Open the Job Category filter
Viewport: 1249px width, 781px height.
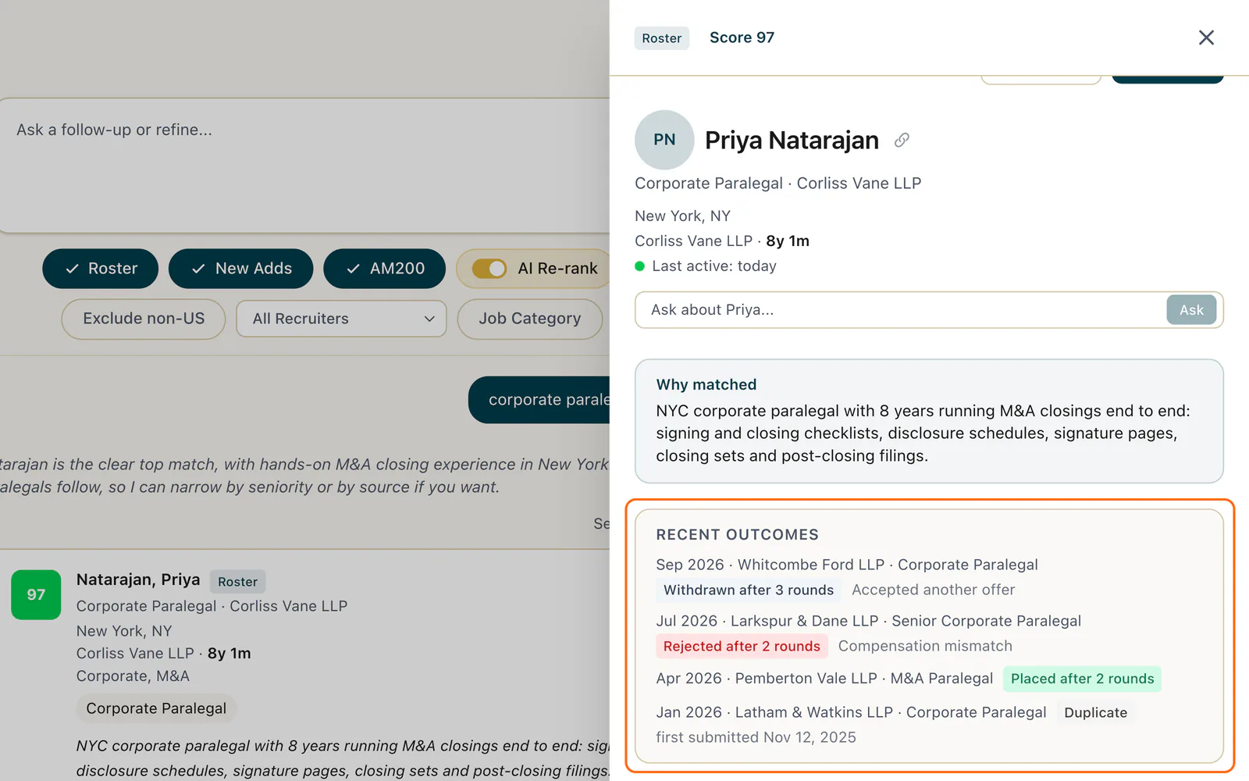click(530, 319)
